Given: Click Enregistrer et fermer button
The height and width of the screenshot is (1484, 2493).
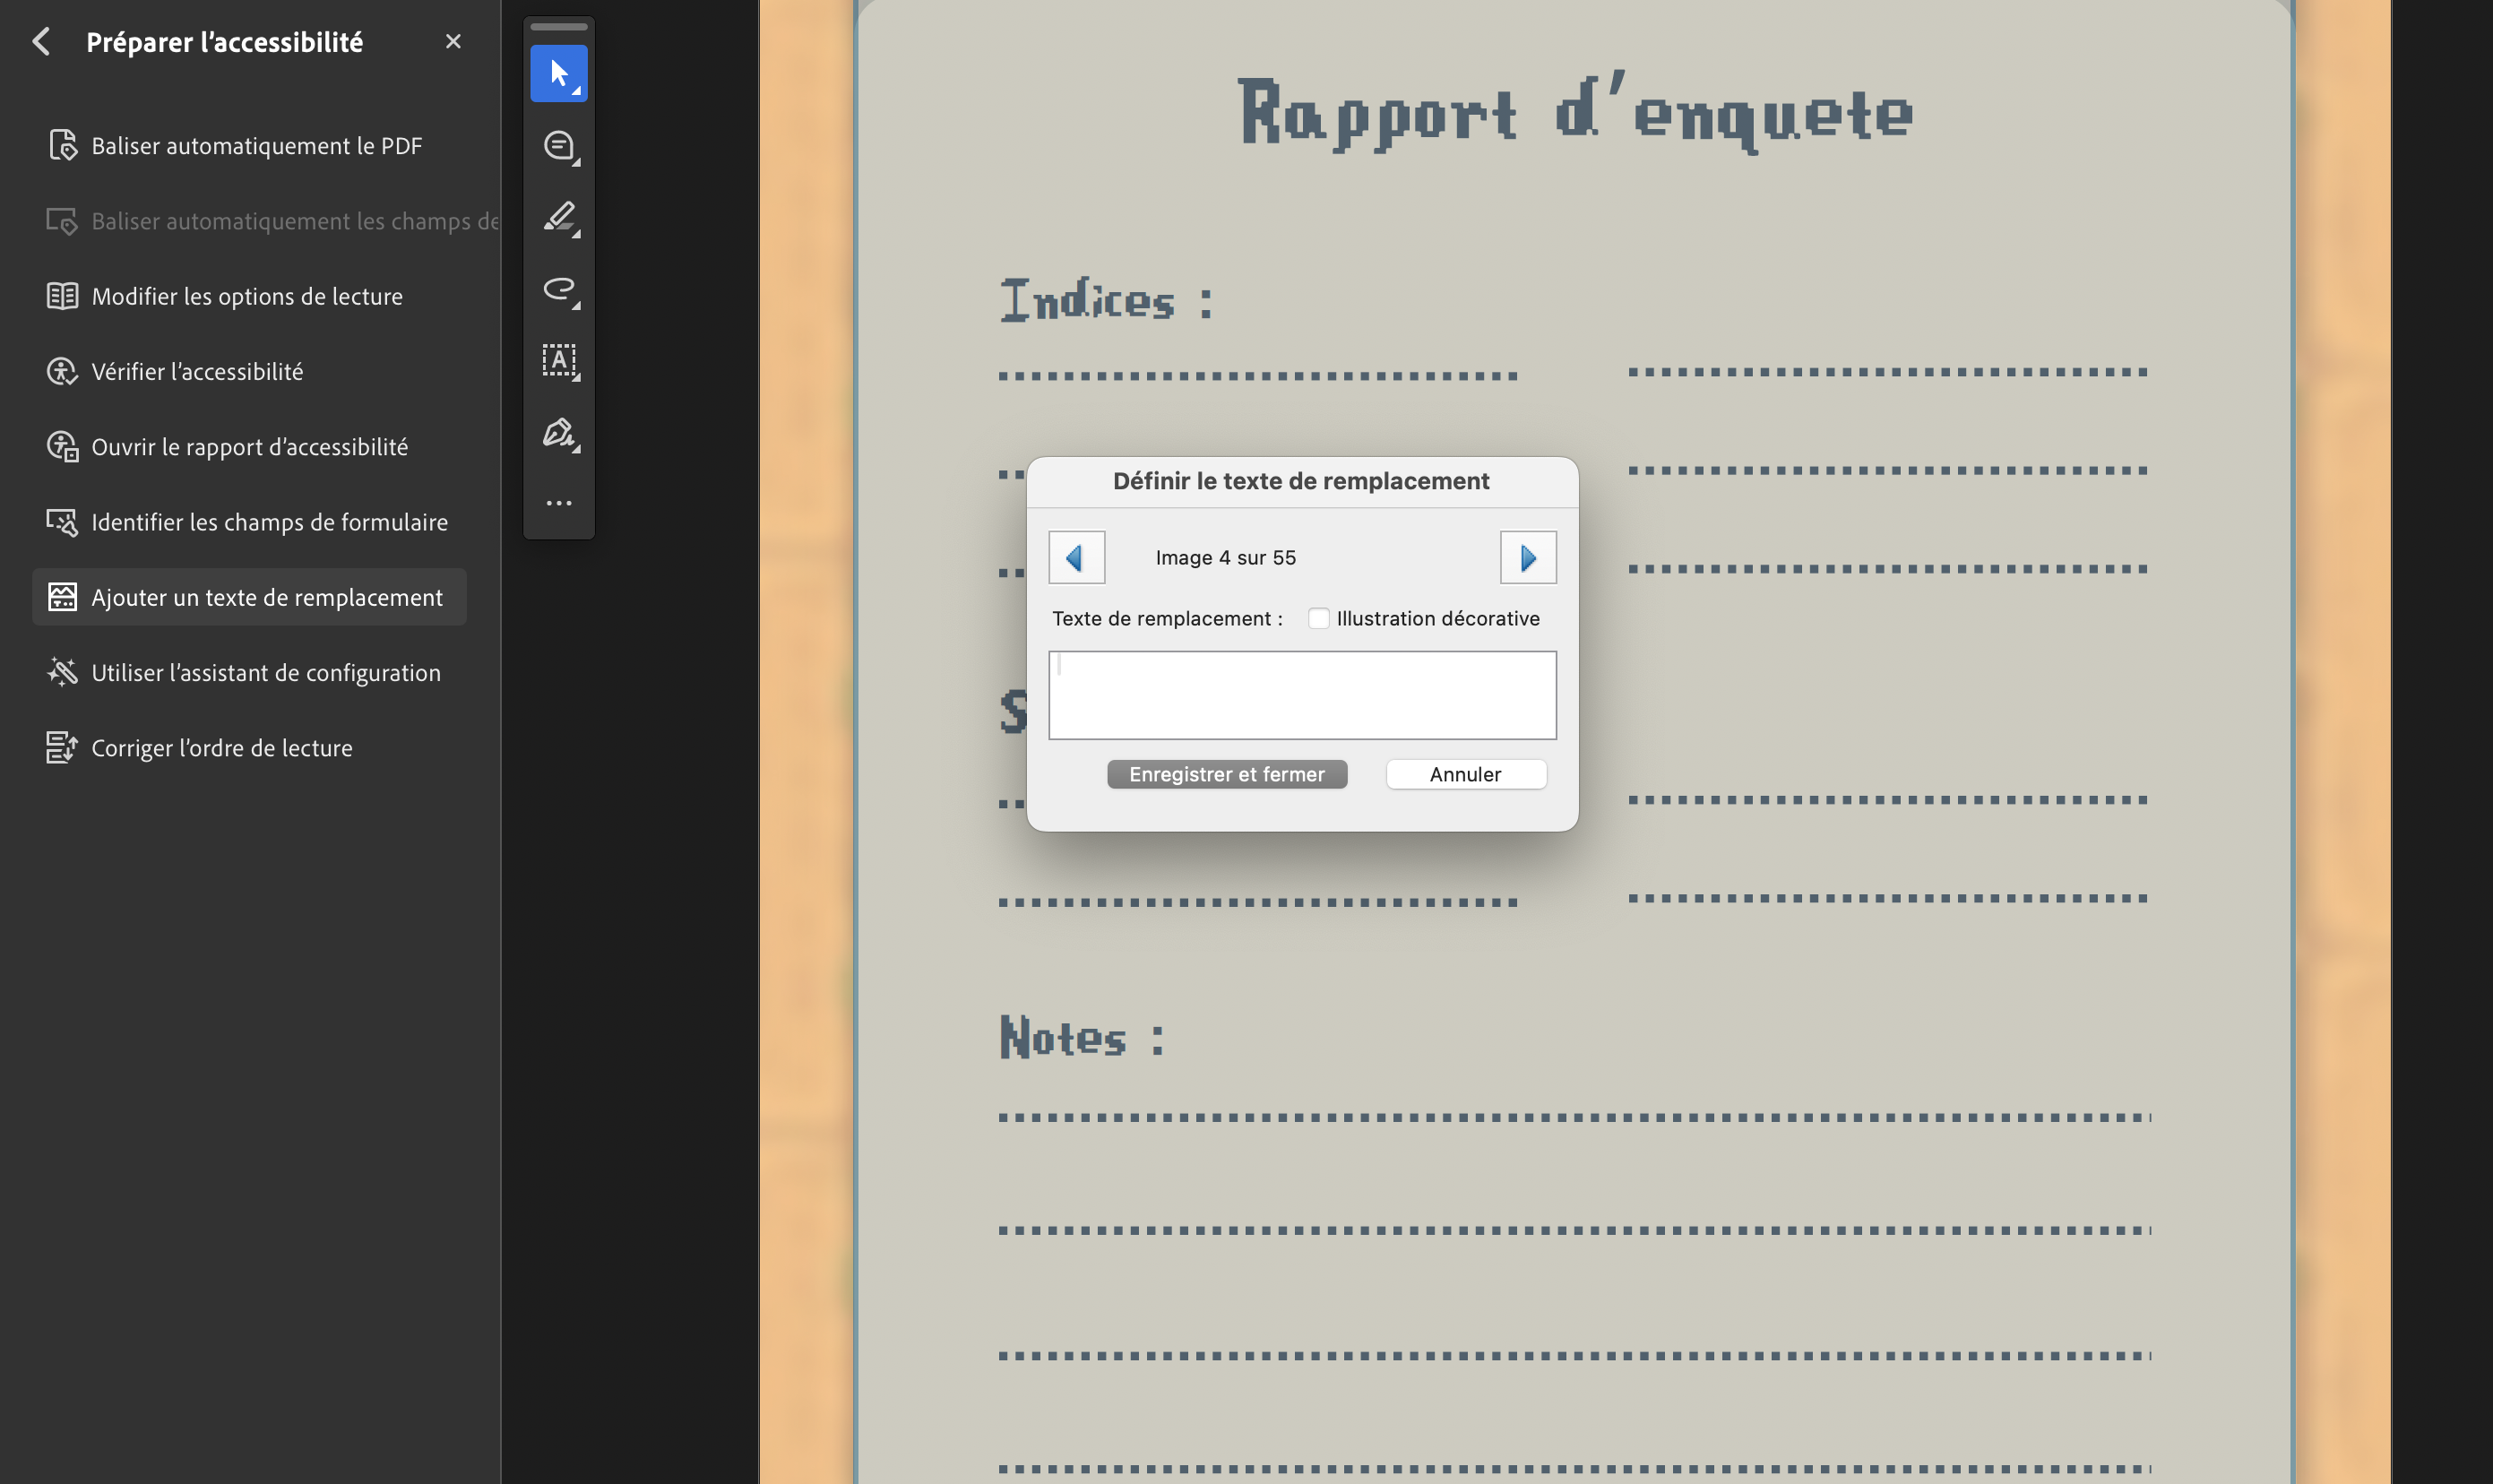Looking at the screenshot, I should pos(1227,775).
